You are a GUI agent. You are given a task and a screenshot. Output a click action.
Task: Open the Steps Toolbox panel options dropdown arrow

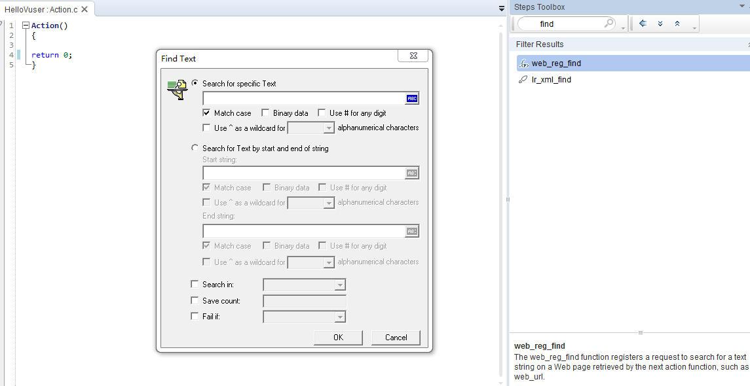click(x=741, y=7)
